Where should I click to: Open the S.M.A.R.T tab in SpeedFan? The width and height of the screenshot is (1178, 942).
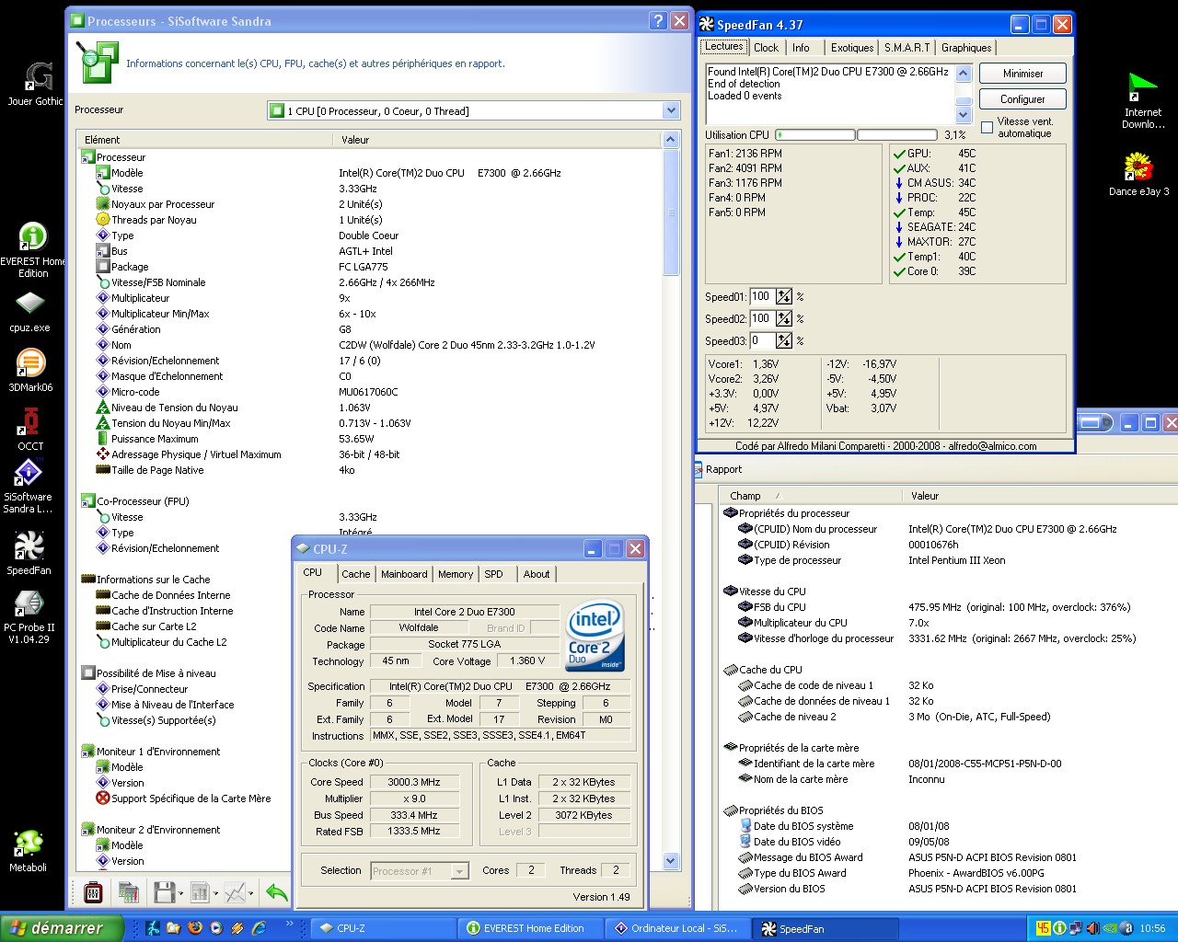point(907,48)
